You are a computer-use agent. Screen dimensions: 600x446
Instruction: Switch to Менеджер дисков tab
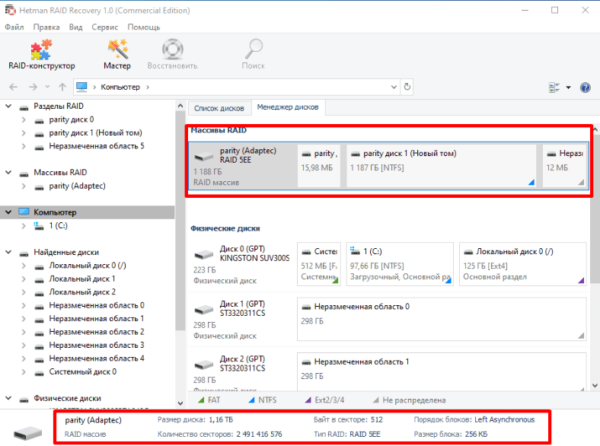288,107
